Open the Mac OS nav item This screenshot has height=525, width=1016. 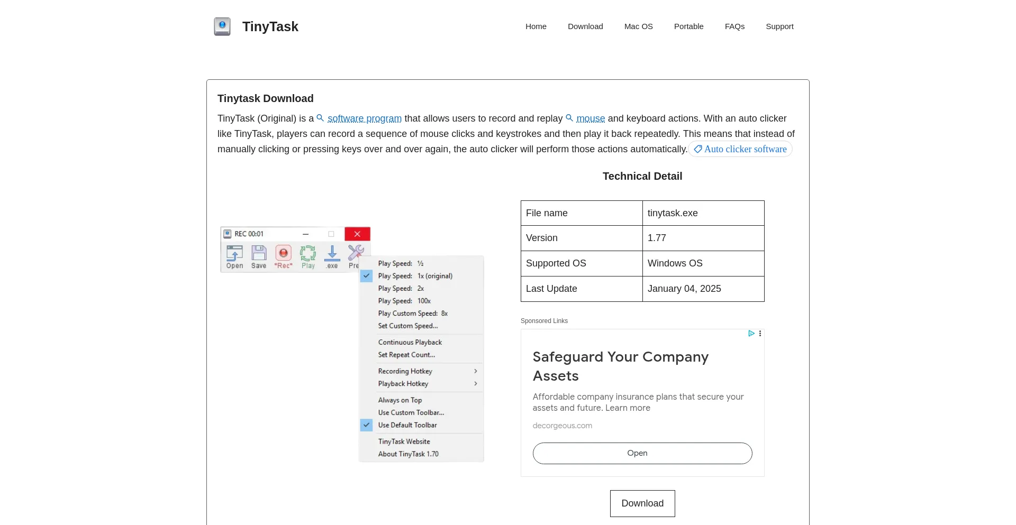(x=639, y=26)
